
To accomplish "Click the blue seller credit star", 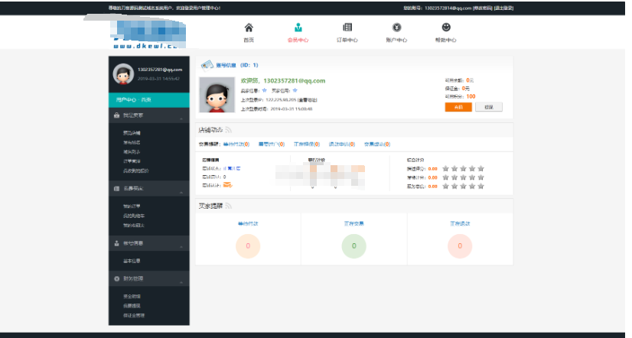I will tap(265, 90).
